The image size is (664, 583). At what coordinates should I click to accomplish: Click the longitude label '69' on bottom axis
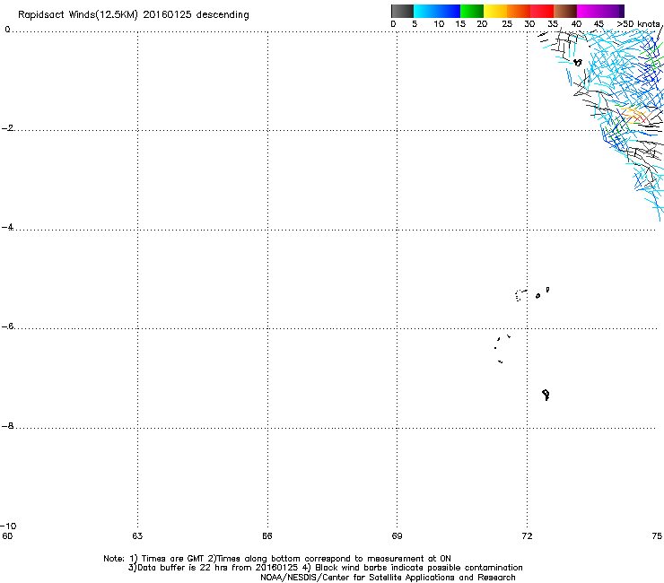tap(397, 536)
